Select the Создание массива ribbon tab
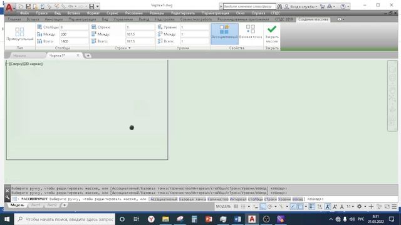 313,19
